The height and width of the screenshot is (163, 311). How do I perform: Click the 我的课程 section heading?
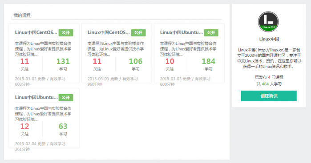(22, 15)
